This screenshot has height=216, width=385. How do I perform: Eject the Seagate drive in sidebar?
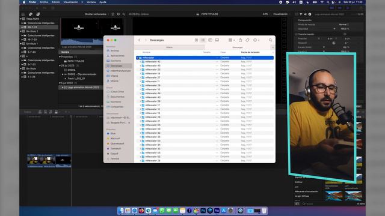tap(129, 122)
